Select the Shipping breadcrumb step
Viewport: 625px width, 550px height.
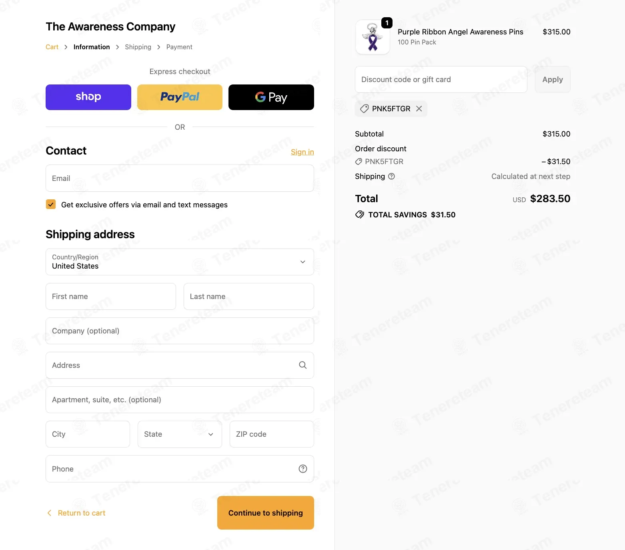click(x=138, y=47)
